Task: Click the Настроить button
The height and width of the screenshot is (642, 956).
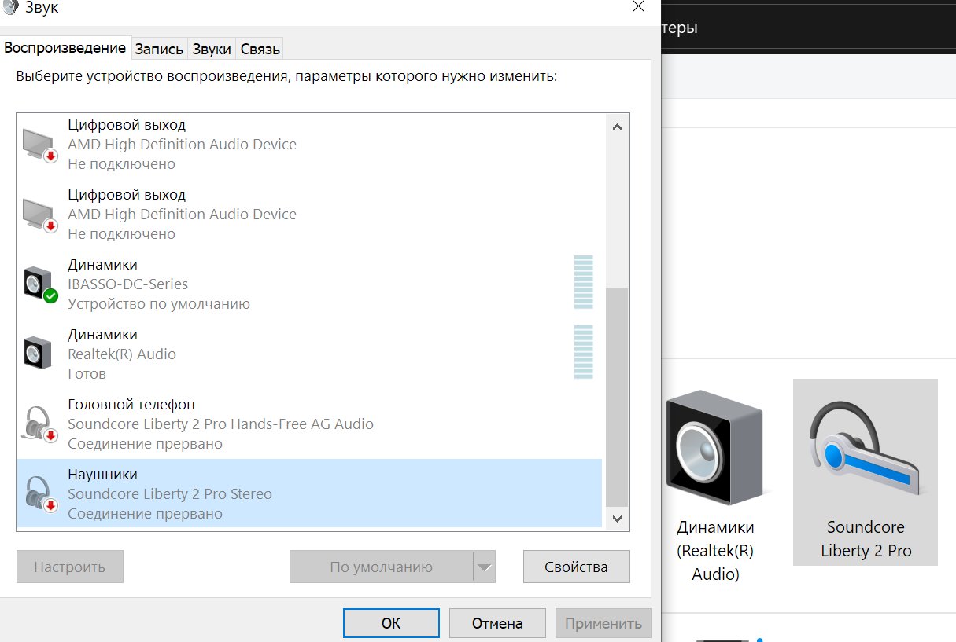Action: (70, 567)
